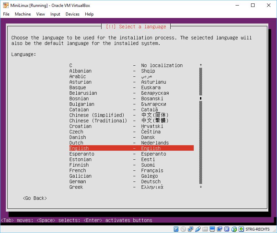Click the USB devices status icon
Screen dimensions: 277x233
[x=198, y=229]
